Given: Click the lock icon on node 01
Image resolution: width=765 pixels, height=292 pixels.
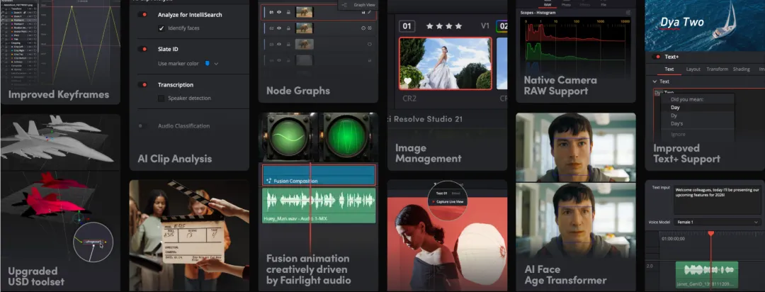Looking at the screenshot, I should click(x=288, y=12).
